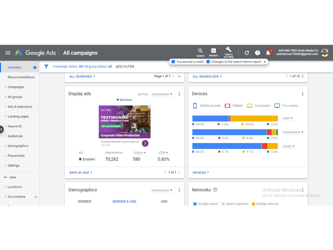Open Ad schedule in the sidebar

point(17,197)
